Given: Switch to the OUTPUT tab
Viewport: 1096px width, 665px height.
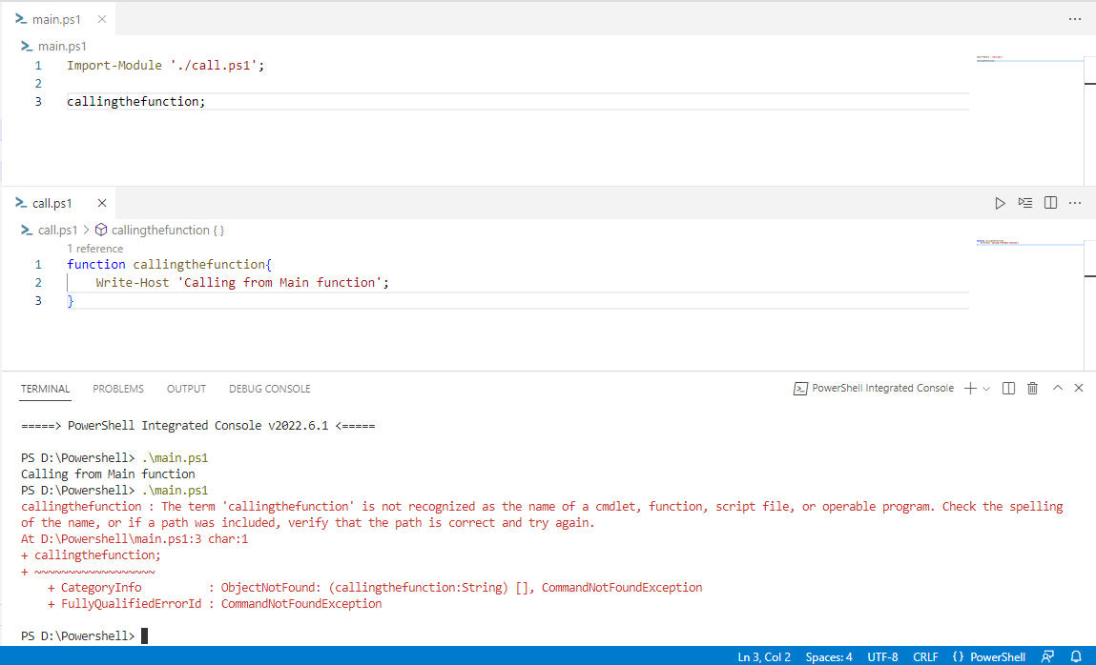Looking at the screenshot, I should pyautogui.click(x=186, y=389).
